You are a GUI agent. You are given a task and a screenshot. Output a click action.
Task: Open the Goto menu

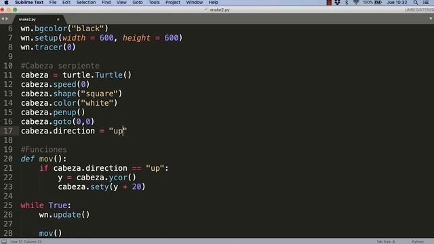tap(137, 3)
